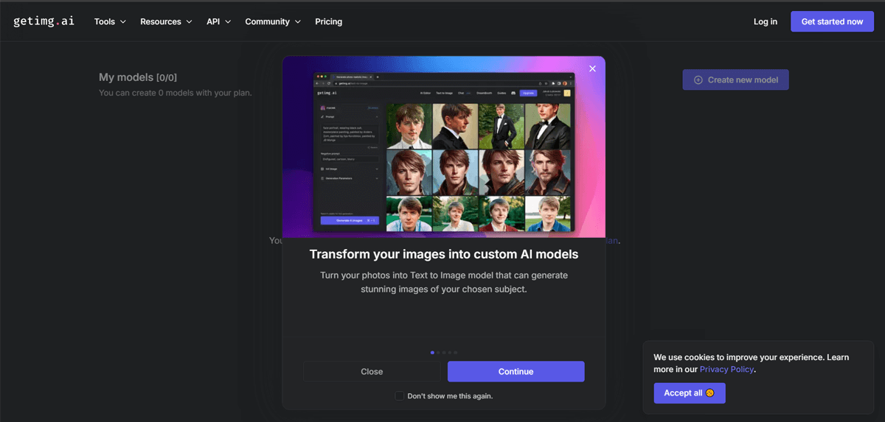Jump to the fifth onboarding slide dot
Image resolution: width=885 pixels, height=422 pixels.
[456, 353]
